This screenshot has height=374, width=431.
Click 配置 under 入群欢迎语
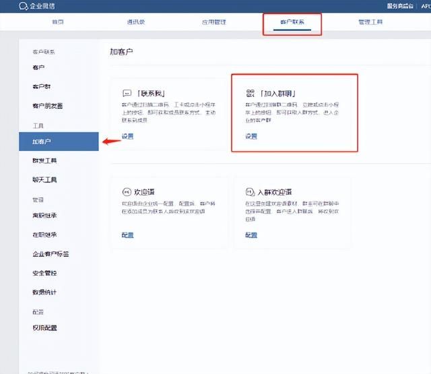(251, 235)
